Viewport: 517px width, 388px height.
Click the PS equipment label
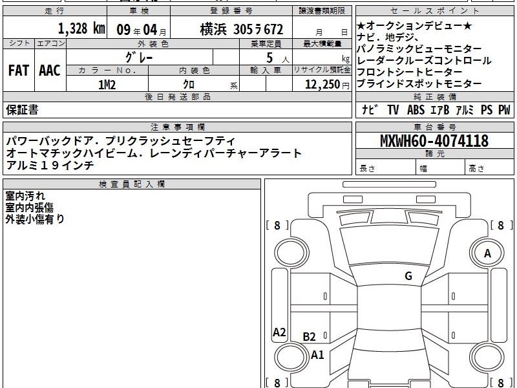[x=487, y=110]
